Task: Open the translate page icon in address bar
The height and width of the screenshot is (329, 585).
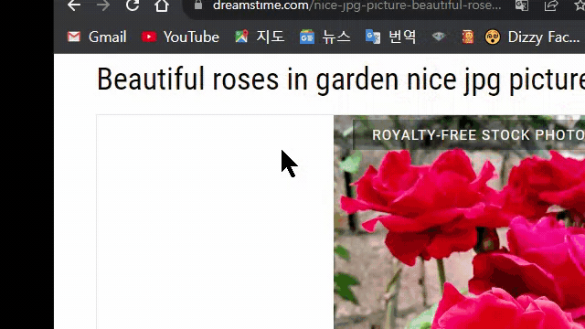Action: 522,5
